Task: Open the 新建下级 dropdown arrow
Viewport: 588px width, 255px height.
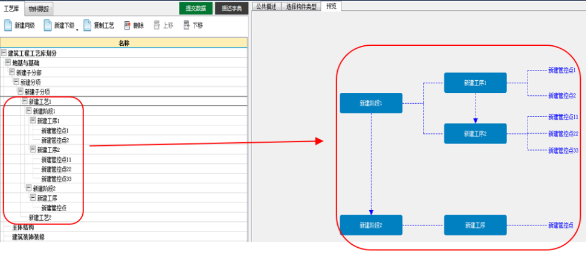Action: pos(77,30)
